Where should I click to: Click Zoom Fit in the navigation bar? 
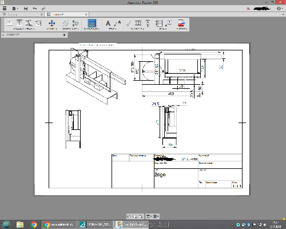[x=141, y=216]
